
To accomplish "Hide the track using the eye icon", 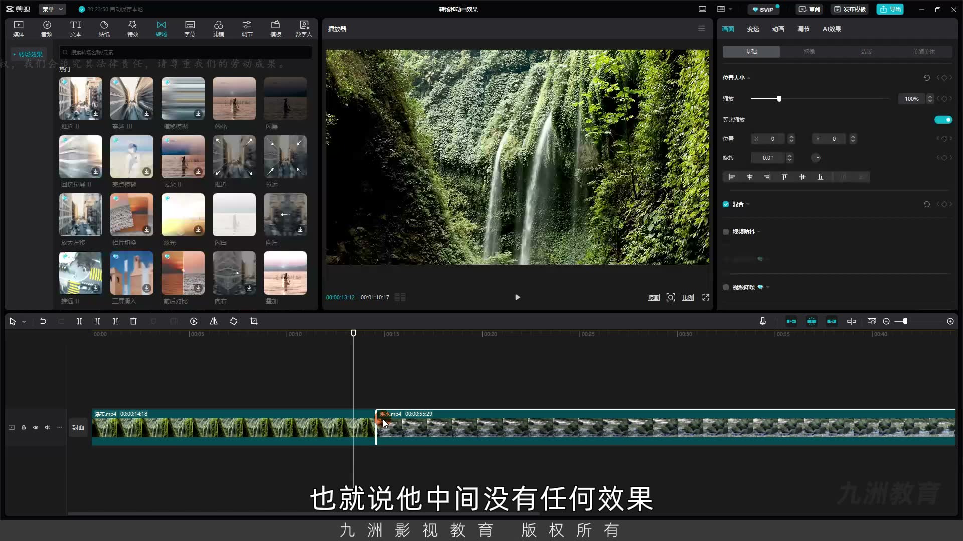I will point(36,427).
